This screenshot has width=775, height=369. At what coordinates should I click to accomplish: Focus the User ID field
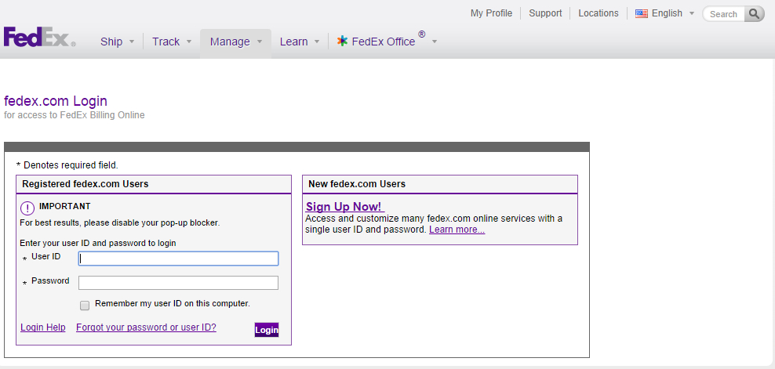pyautogui.click(x=178, y=259)
